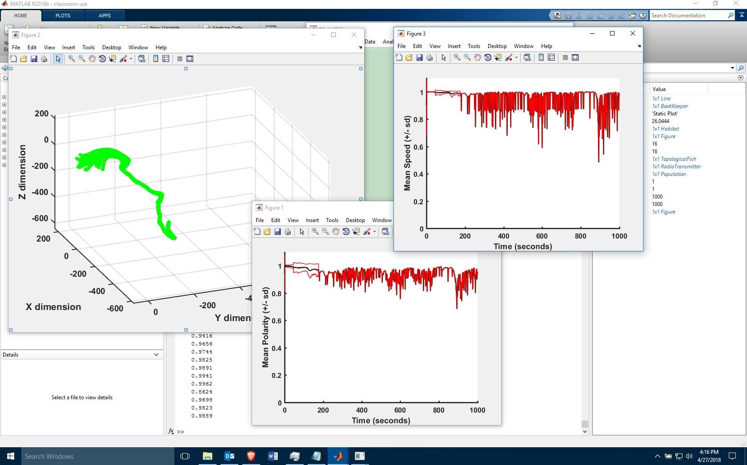Insert a colorbar in Figure 3
The width and height of the screenshot is (747, 465).
pos(541,57)
